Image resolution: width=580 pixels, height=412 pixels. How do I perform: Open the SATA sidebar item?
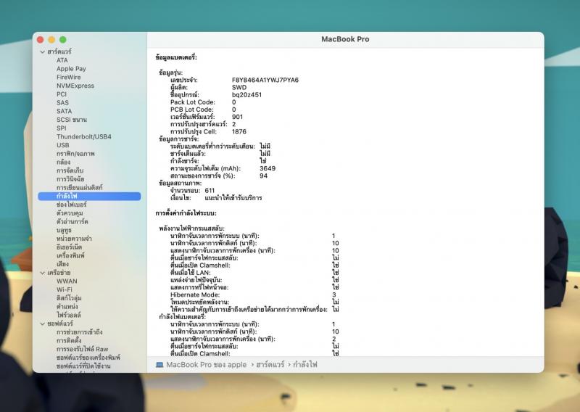click(x=64, y=111)
